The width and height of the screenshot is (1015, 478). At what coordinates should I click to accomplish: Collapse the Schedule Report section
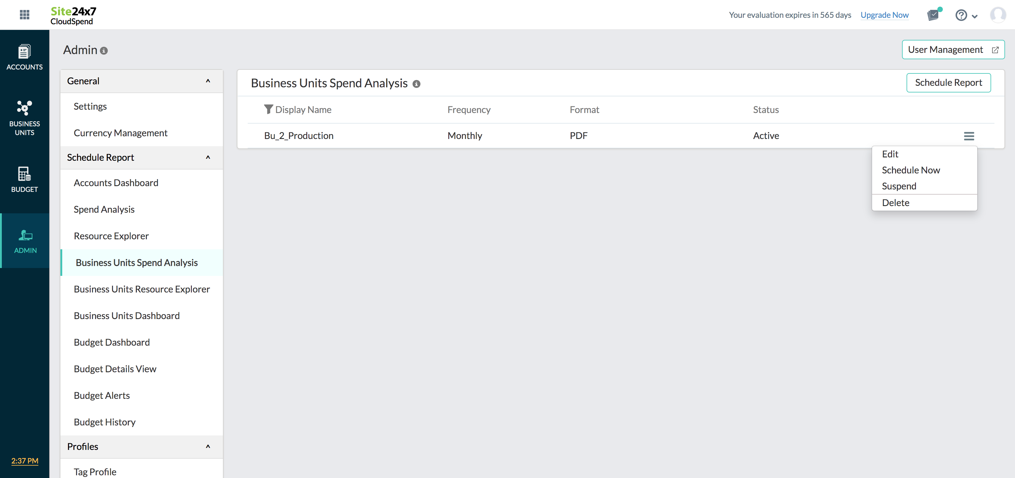click(x=208, y=157)
